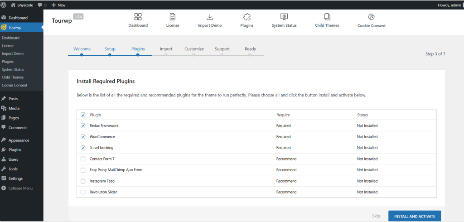This screenshot has width=464, height=222.
Task: Click the Ready step progress dot
Action: 250,55
